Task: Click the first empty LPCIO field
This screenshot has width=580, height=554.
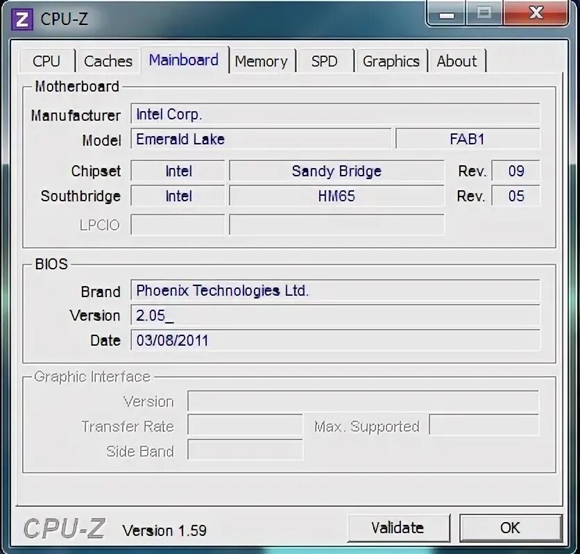Action: point(178,225)
